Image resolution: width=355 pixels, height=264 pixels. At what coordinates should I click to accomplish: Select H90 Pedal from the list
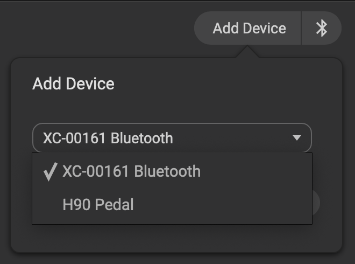(x=98, y=205)
